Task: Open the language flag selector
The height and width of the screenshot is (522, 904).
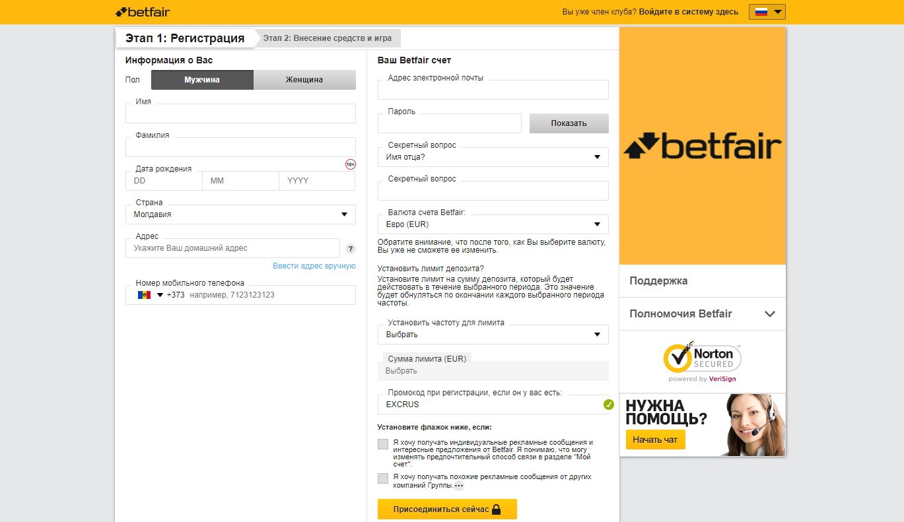Action: coord(767,12)
